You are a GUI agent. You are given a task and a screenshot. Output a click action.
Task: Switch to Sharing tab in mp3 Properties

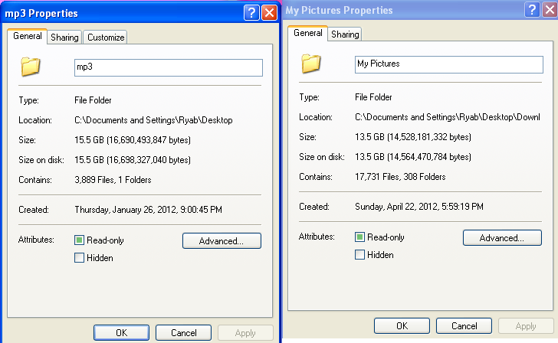click(64, 38)
